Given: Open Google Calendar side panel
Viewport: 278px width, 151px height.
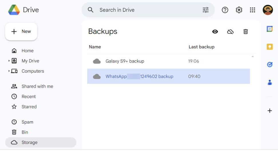Looking at the screenshot, I should tap(270, 29).
